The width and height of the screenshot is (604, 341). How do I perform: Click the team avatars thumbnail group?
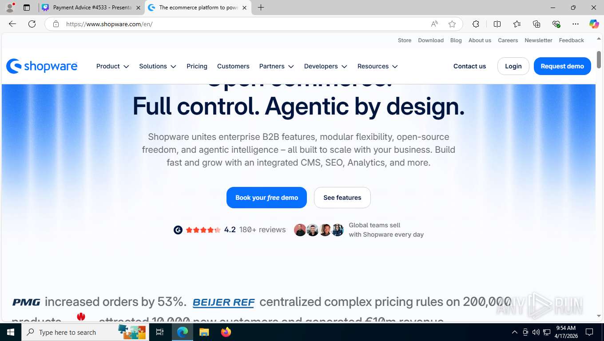tap(319, 230)
